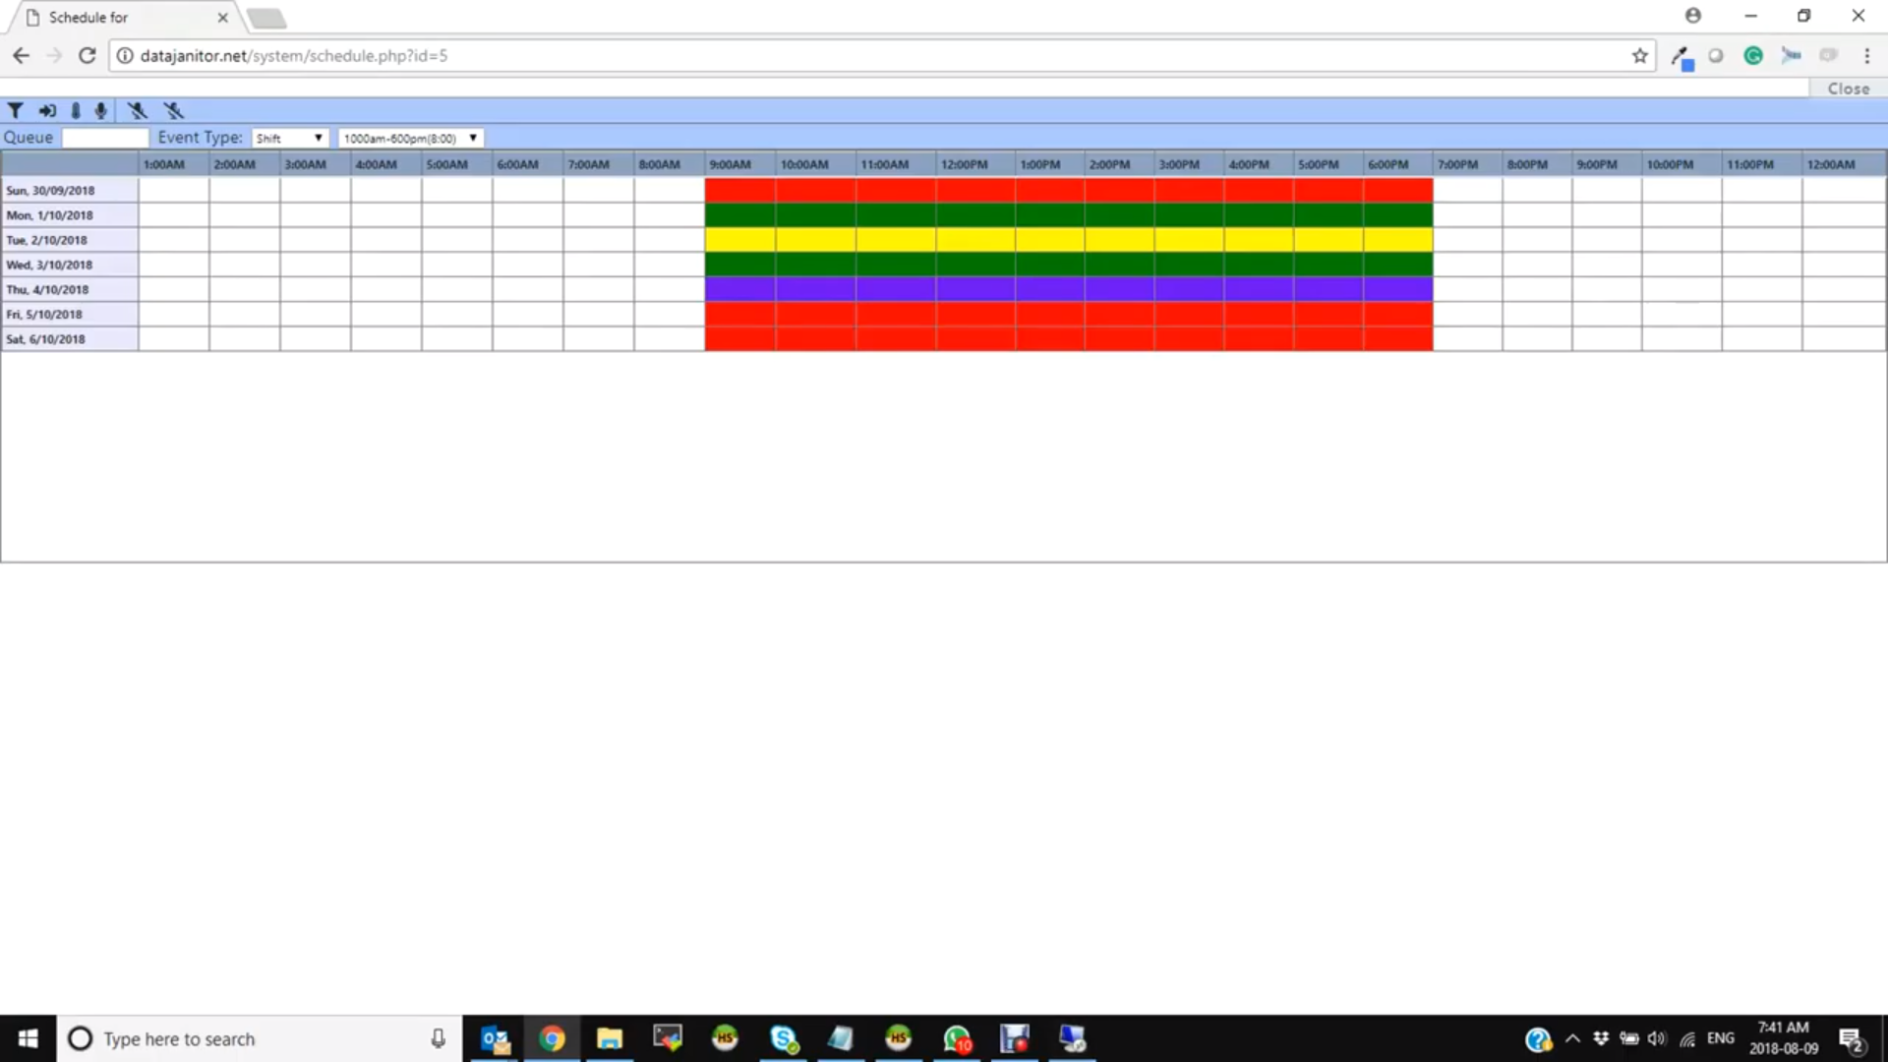Open the Event Type Shift dropdown
1888x1062 pixels.
[x=289, y=139]
